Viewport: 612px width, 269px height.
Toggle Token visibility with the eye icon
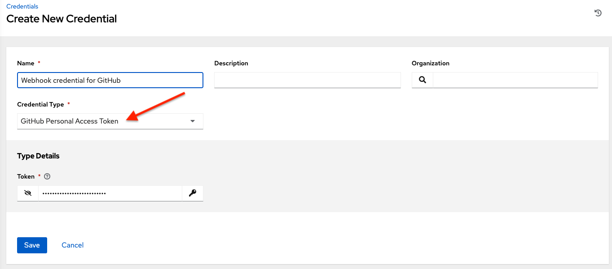(x=28, y=193)
